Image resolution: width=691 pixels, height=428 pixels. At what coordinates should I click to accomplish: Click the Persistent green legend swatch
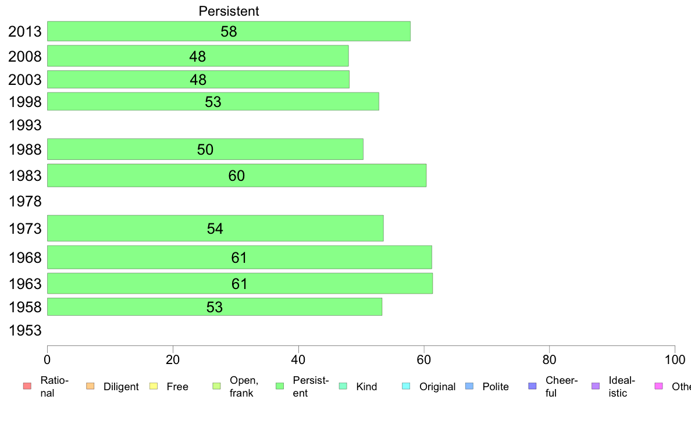pyautogui.click(x=280, y=386)
